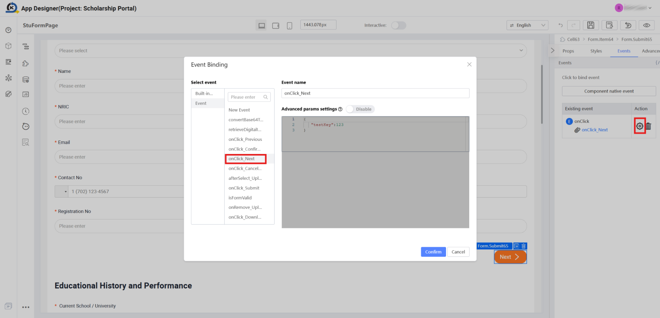Confirm the event binding
The width and height of the screenshot is (660, 318).
tap(433, 252)
